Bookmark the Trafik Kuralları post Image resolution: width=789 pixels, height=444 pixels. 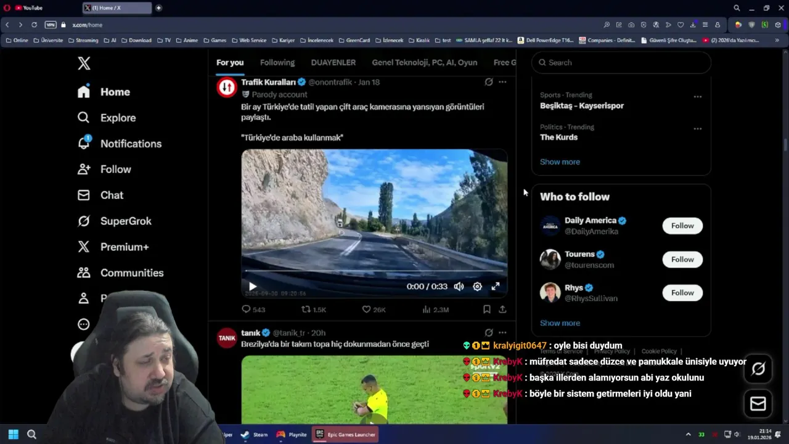click(x=487, y=310)
